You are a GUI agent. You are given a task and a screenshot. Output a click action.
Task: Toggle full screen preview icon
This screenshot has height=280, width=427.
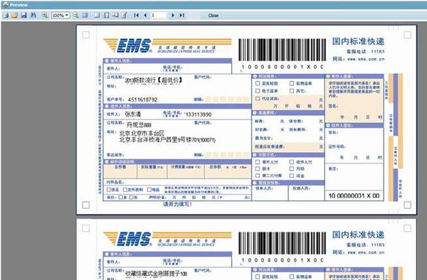coord(85,15)
